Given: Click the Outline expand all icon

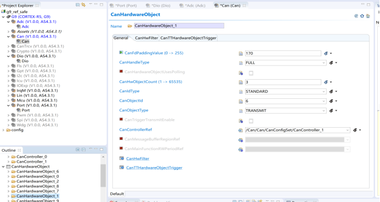Looking at the screenshot, I should pyautogui.click(x=78, y=150).
